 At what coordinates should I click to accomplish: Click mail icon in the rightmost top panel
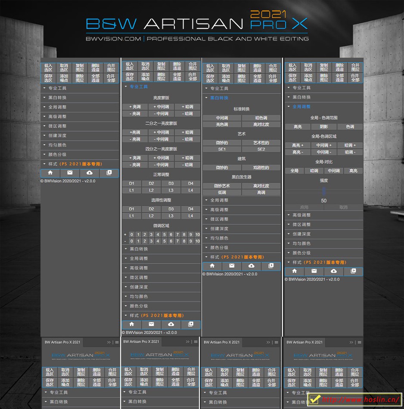pos(314,271)
